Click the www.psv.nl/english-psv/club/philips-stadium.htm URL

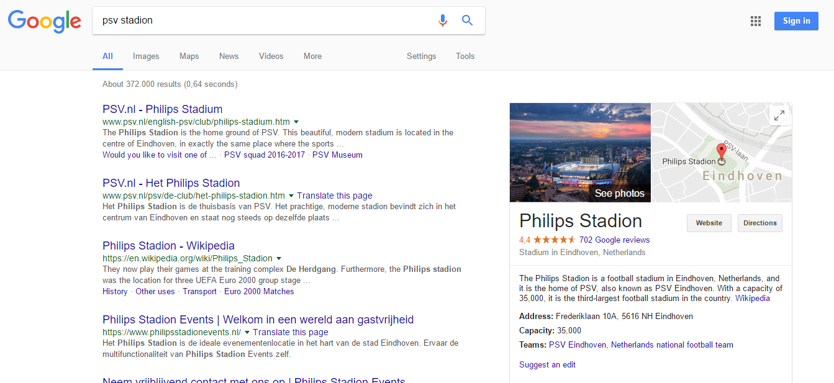196,122
